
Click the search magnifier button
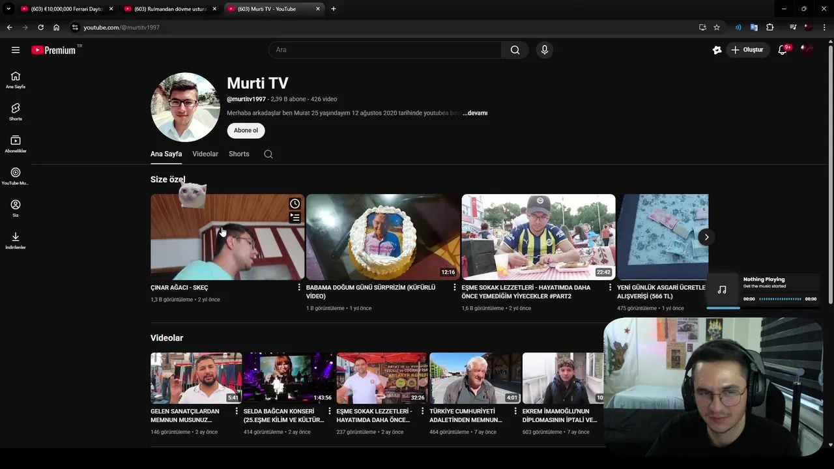[x=515, y=50]
